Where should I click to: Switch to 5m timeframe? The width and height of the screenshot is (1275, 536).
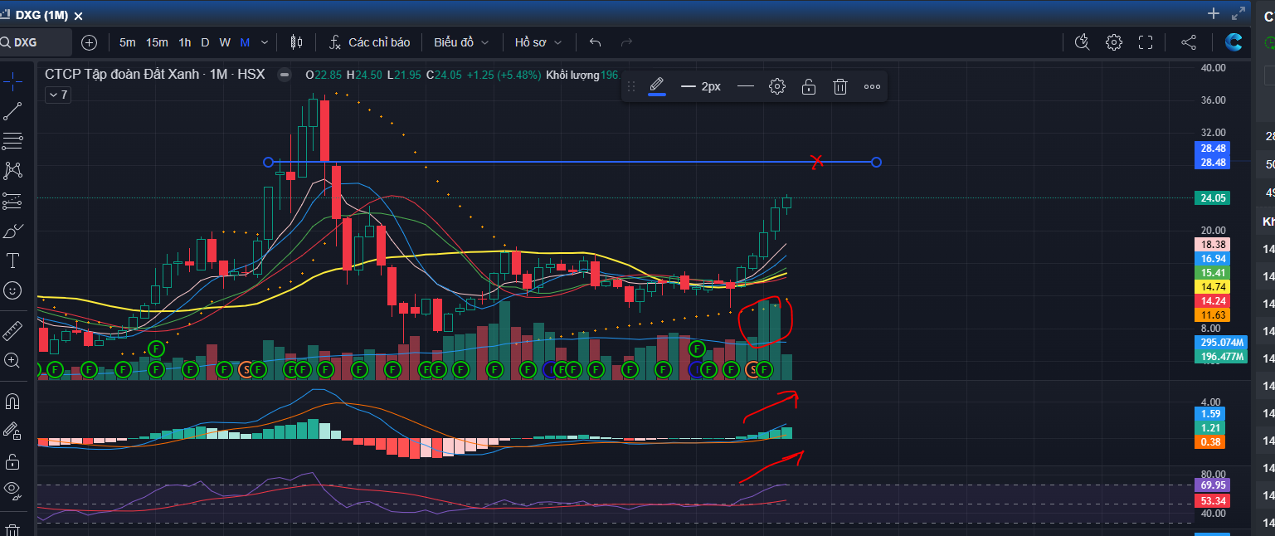[x=128, y=42]
